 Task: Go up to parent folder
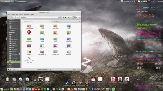coord(14,17)
